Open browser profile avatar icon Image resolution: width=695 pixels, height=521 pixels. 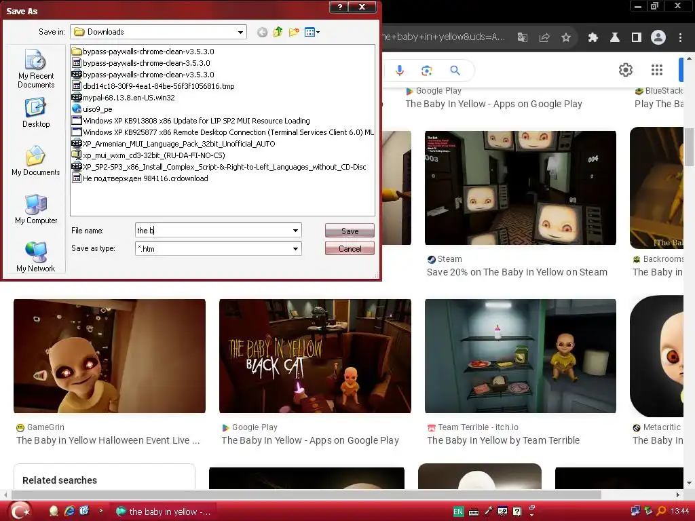pos(658,37)
